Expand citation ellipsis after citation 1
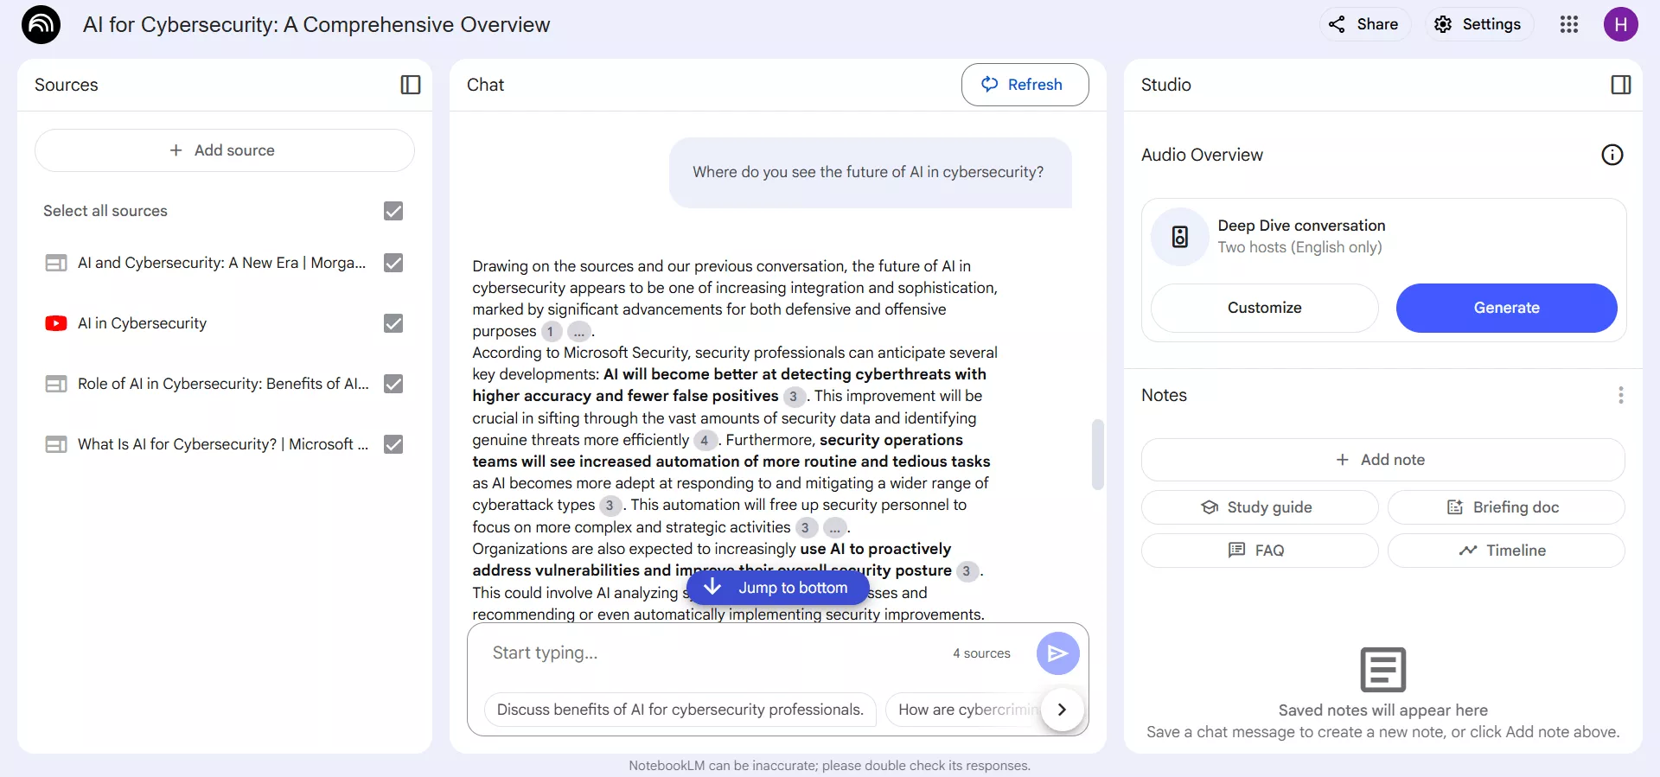This screenshot has height=777, width=1660. point(579,332)
